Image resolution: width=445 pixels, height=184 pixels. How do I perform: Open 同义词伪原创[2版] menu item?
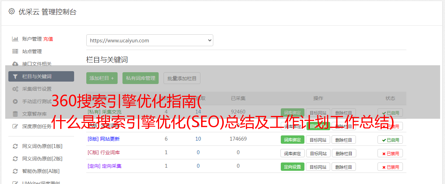tap(42, 159)
